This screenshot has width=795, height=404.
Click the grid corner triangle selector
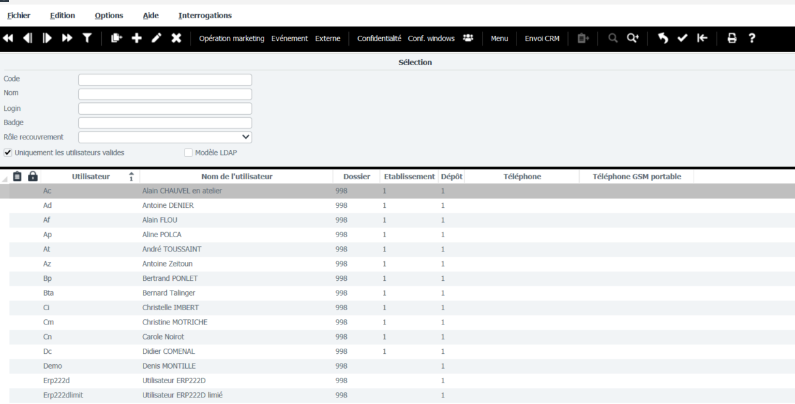[x=5, y=179]
